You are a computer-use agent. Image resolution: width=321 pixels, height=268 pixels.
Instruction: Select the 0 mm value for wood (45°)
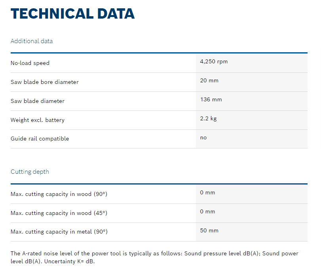(207, 212)
